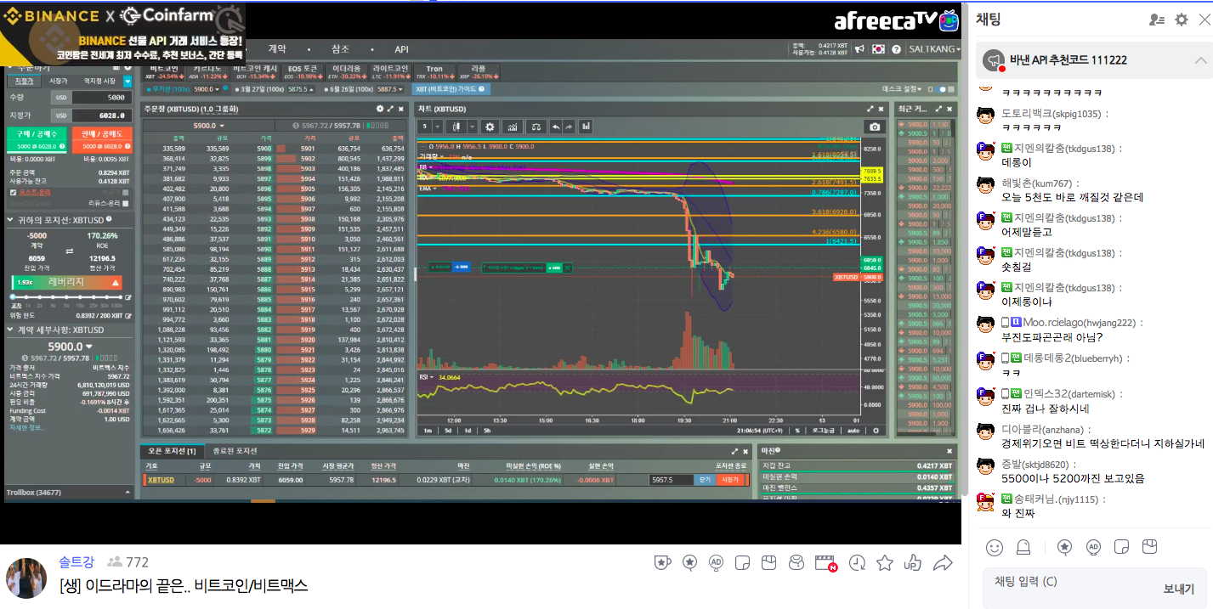Send chat message with 보내기
Image resolution: width=1213 pixels, height=609 pixels.
point(1178,589)
